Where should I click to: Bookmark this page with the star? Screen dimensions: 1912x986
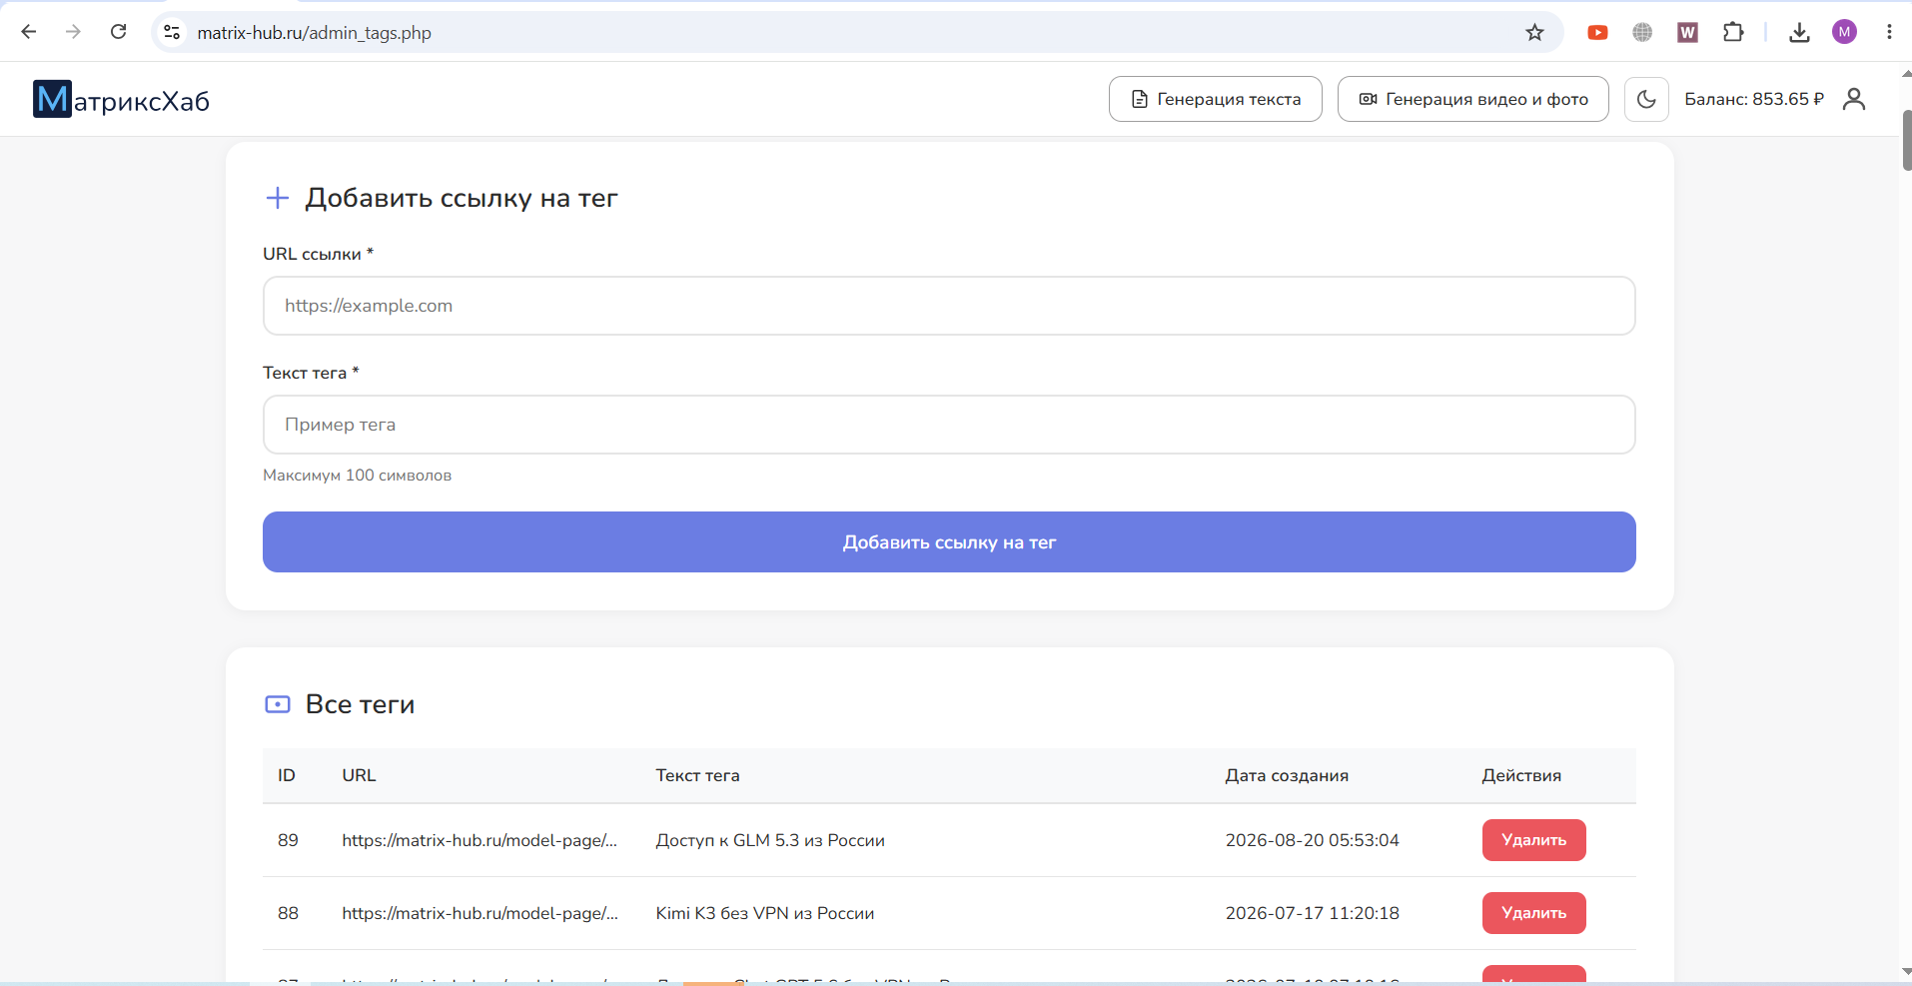[1534, 32]
